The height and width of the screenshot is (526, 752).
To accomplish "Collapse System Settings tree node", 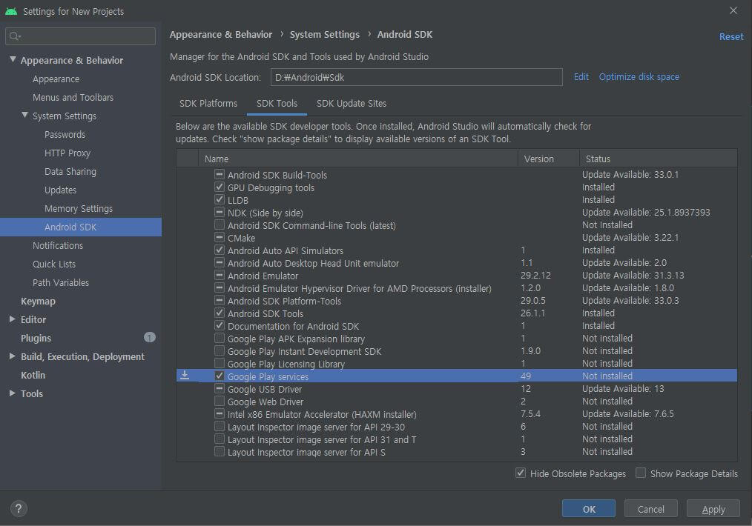I will [24, 115].
